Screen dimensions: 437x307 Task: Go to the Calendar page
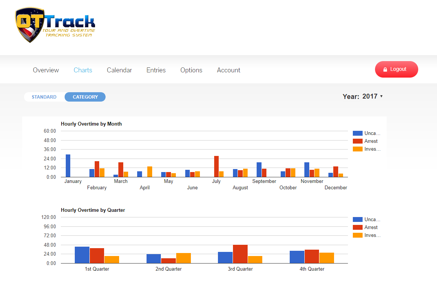pos(119,70)
